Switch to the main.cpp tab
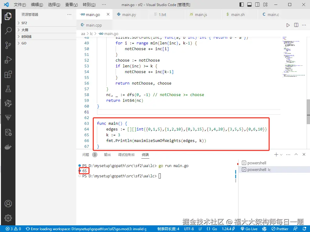This screenshot has width=310, height=232. point(94,25)
